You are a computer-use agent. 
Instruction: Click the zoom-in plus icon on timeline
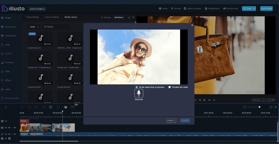pos(271,107)
